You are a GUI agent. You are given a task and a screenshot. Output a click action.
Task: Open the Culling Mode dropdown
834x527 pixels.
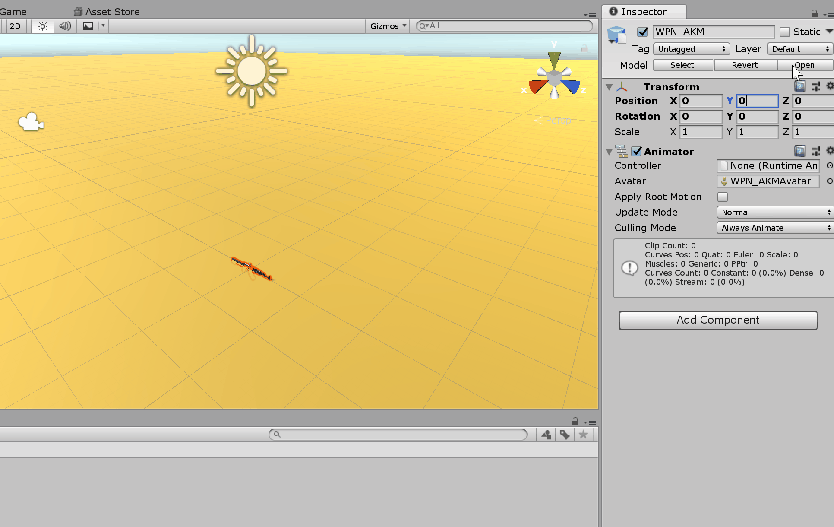tap(775, 228)
